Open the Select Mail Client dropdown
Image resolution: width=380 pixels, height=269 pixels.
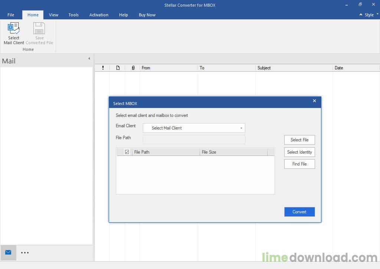click(194, 128)
